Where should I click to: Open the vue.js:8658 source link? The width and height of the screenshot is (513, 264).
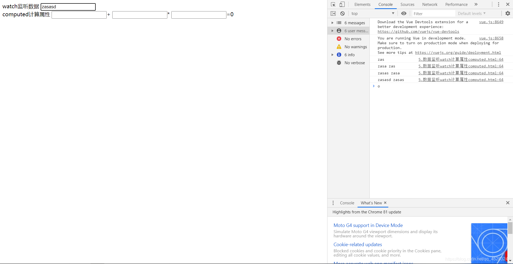(x=491, y=38)
